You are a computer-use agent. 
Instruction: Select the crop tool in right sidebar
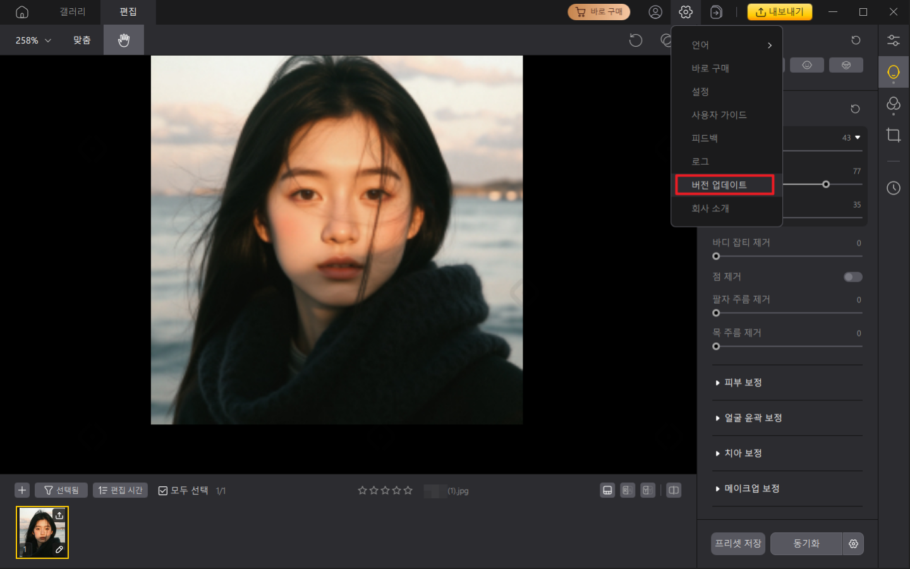(x=893, y=135)
